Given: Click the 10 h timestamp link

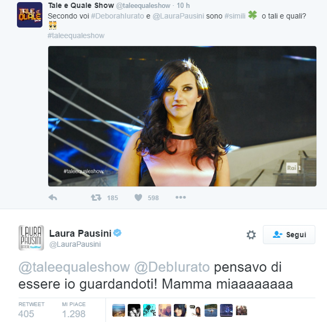Looking at the screenshot, I should pyautogui.click(x=183, y=6).
